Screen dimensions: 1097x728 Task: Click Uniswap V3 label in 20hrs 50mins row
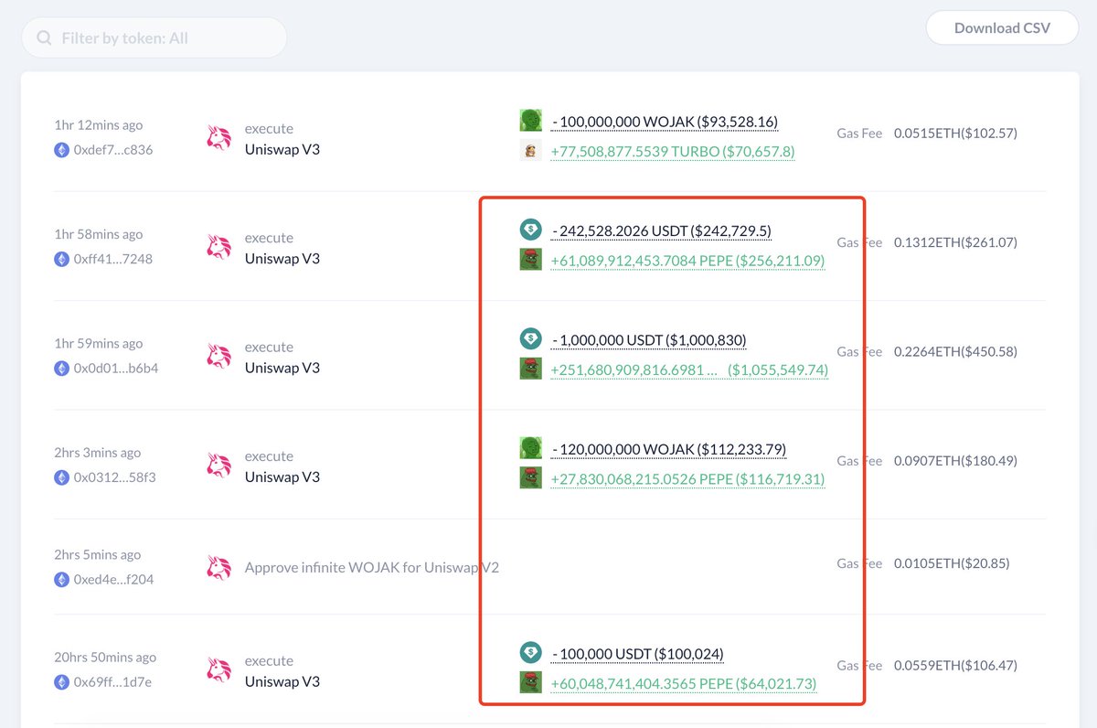[x=282, y=681]
